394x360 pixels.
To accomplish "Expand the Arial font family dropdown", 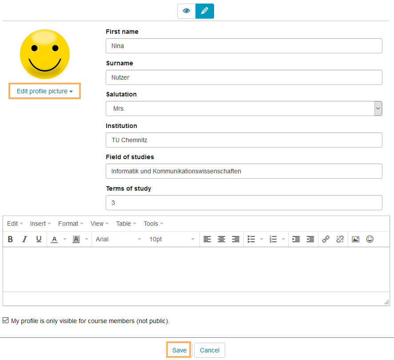I will pos(118,239).
